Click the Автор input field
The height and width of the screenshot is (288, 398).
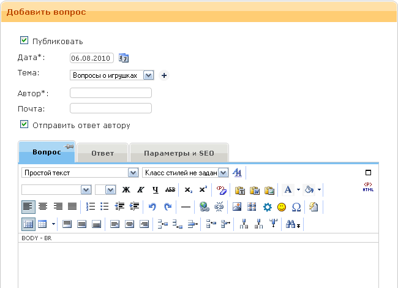[111, 93]
